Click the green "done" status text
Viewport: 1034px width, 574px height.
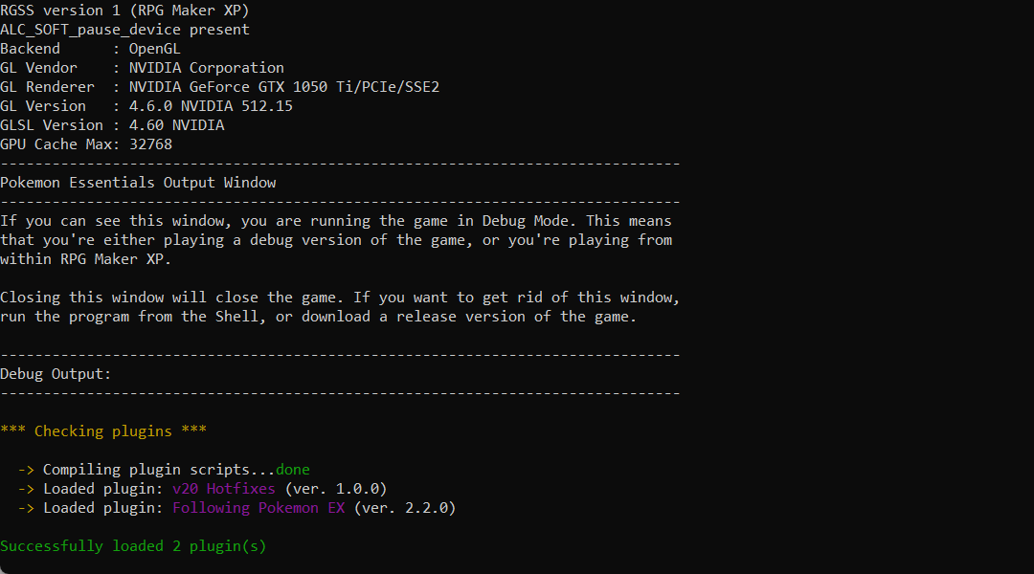point(292,470)
